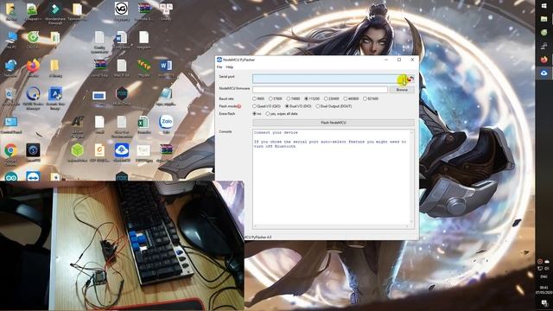Click the Flash NodeMCU button
The height and width of the screenshot is (311, 553).
(334, 123)
